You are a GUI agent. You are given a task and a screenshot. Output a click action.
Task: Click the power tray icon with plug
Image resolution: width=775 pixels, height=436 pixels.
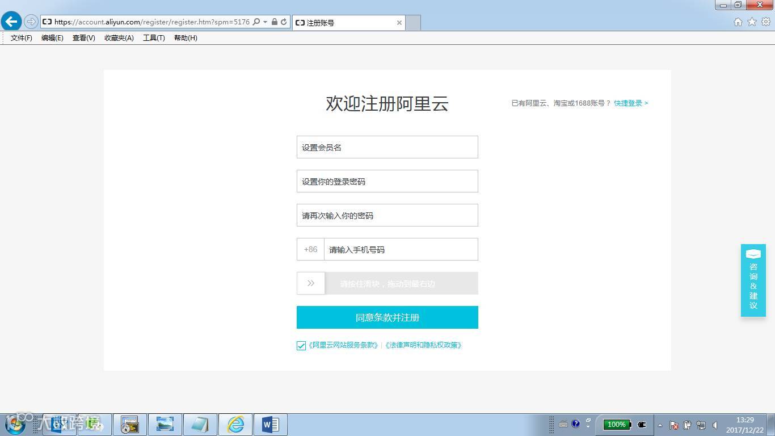688,425
